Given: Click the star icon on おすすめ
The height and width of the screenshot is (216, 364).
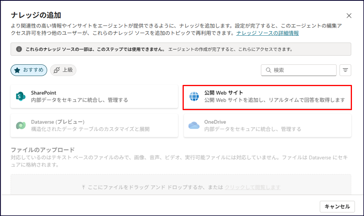Looking at the screenshot, I should pos(17,70).
